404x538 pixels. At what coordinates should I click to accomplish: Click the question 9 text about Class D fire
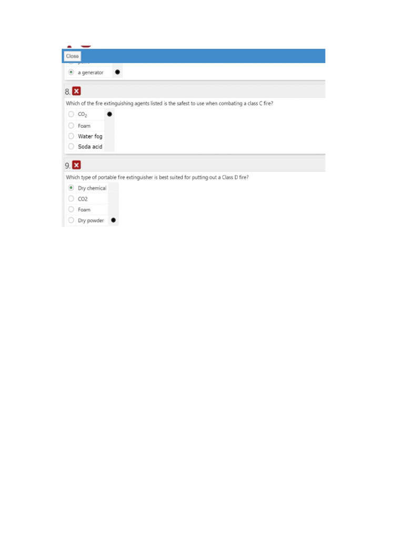point(157,178)
